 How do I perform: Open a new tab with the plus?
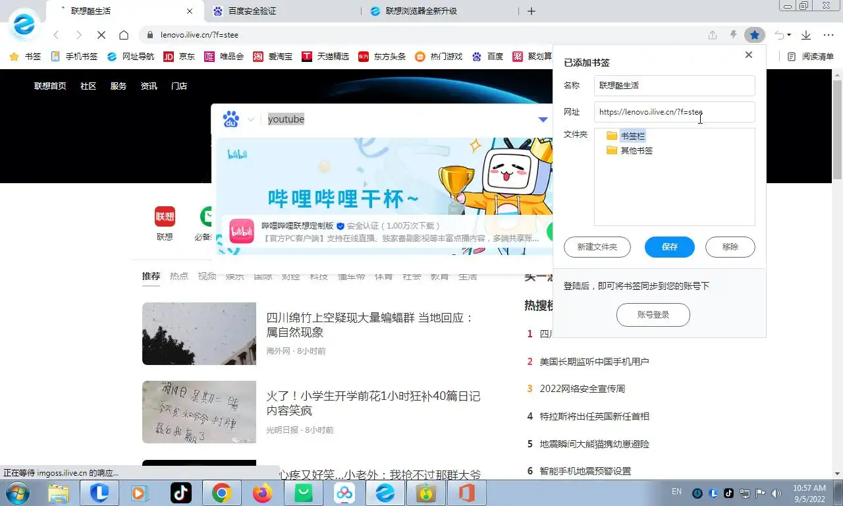tap(531, 11)
